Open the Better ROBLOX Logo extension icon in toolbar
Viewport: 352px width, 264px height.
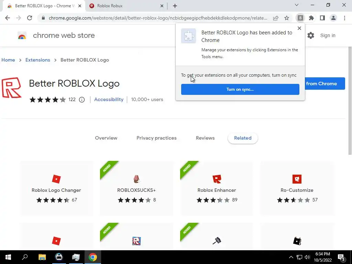tap(300, 18)
